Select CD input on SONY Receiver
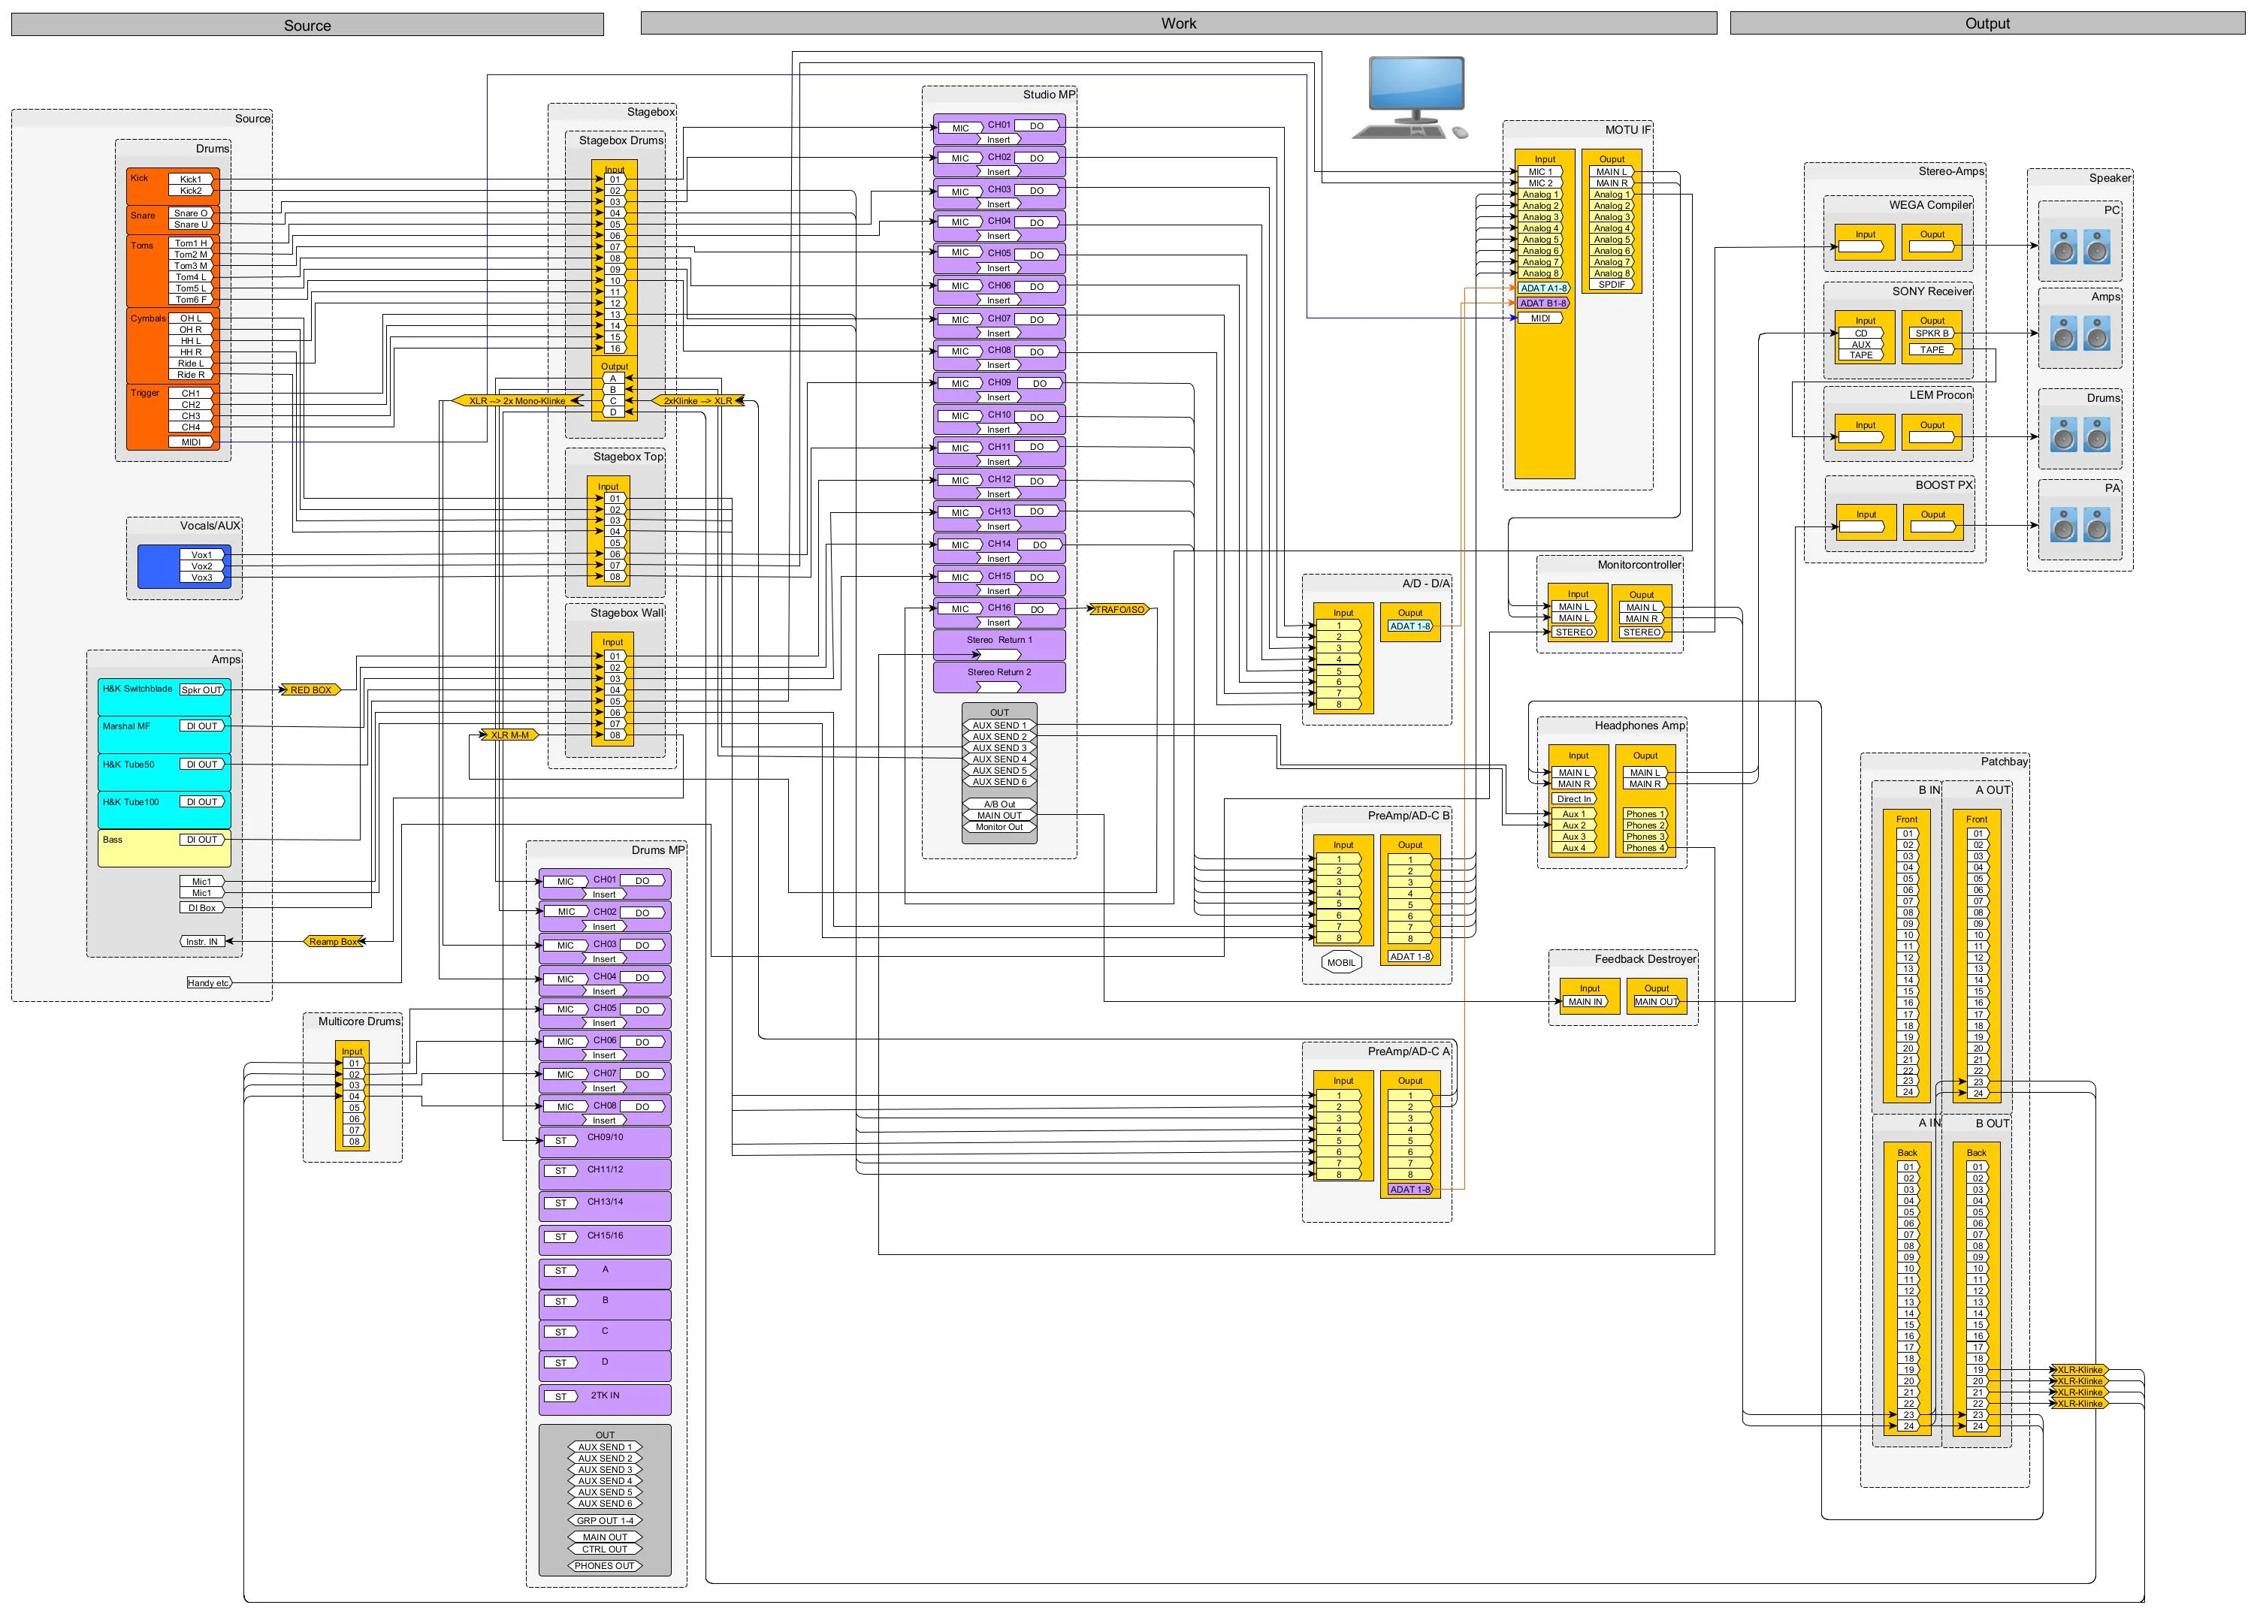Viewport: 2257px width, 1614px height. 1860,333
